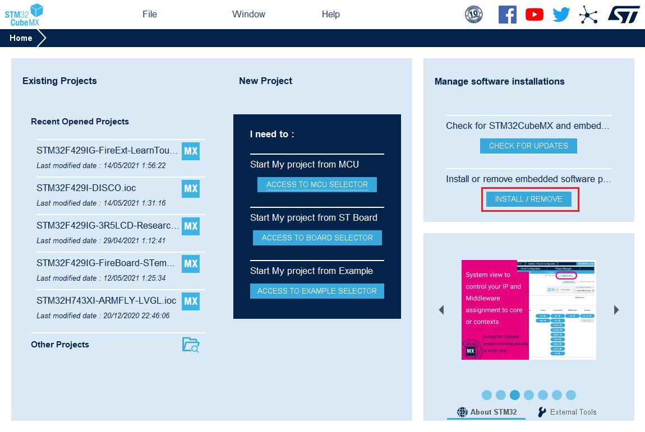The height and width of the screenshot is (432, 645).
Task: Select the active third carousel dot
Action: (515, 395)
